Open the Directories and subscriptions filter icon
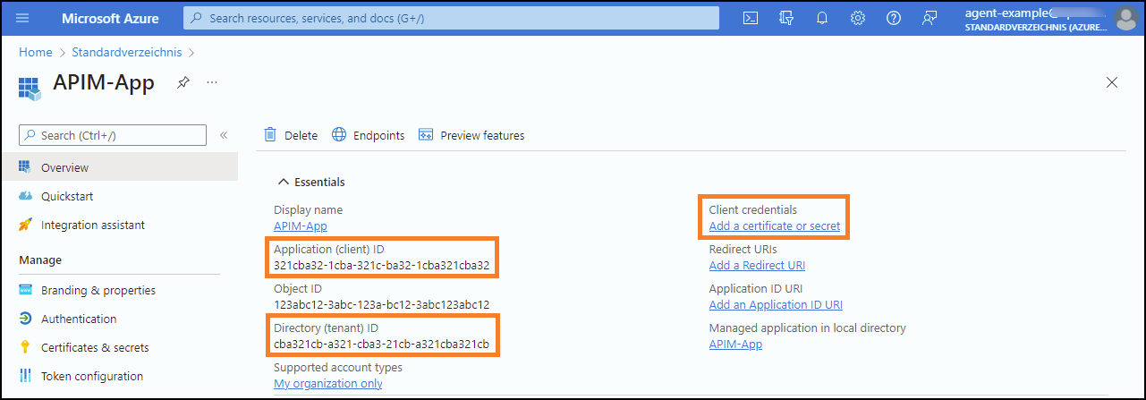Viewport: 1146px width, 400px height. click(x=787, y=18)
